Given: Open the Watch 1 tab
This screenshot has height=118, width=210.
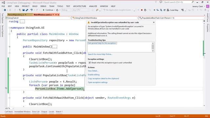Looking at the screenshot, I should click(59, 112).
